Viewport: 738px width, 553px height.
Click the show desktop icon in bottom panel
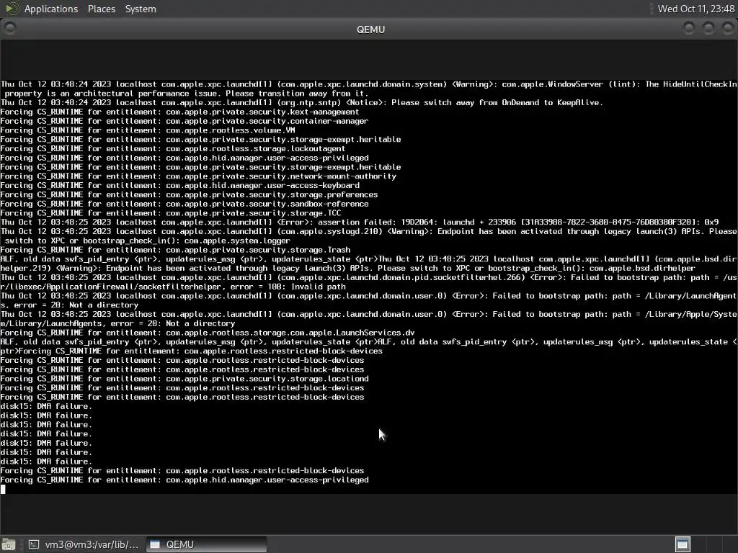[x=9, y=544]
